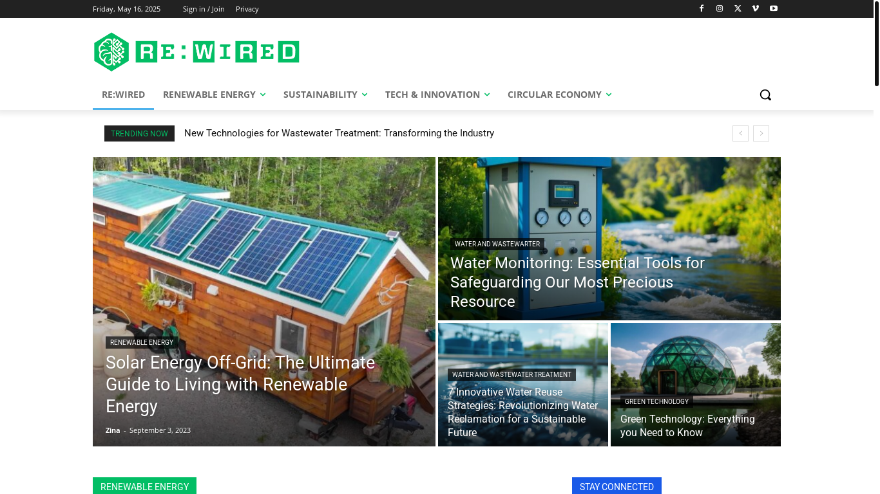
Task: Show next trending article arrow
Action: click(x=761, y=133)
